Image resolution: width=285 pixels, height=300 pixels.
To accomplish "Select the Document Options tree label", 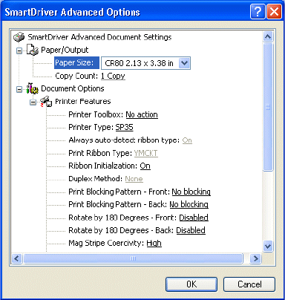I will coord(73,88).
